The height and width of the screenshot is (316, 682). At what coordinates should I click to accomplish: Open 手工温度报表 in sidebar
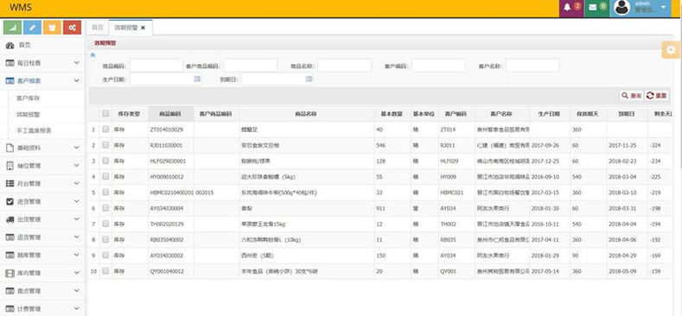34,130
